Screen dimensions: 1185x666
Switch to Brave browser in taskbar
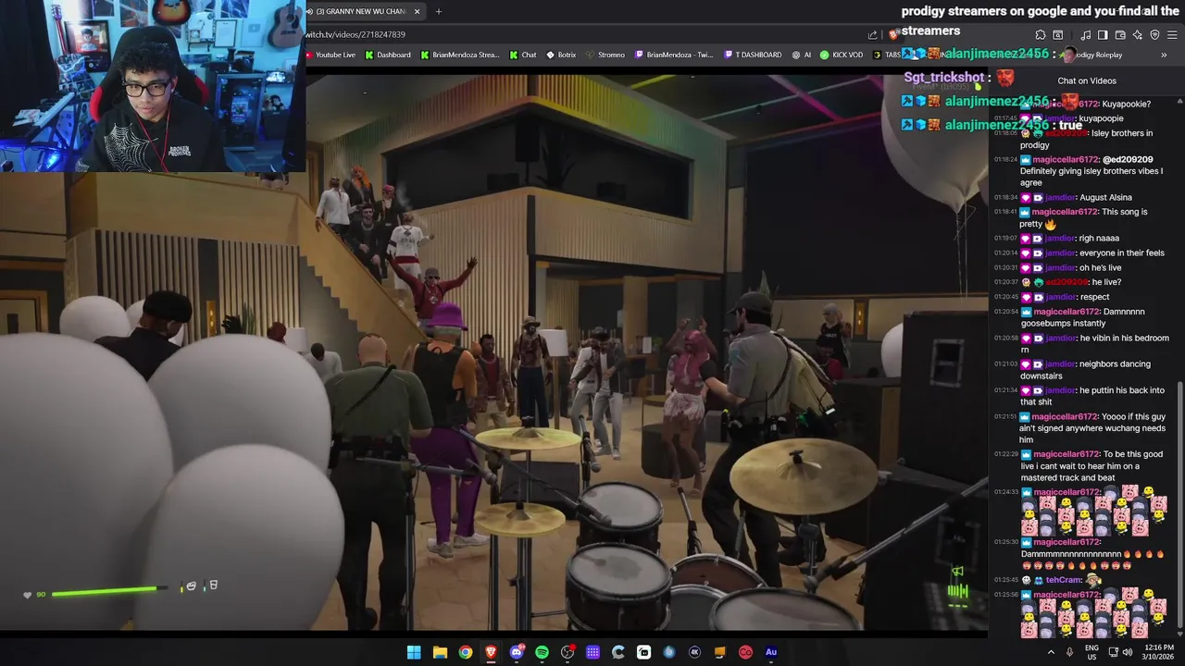point(491,652)
